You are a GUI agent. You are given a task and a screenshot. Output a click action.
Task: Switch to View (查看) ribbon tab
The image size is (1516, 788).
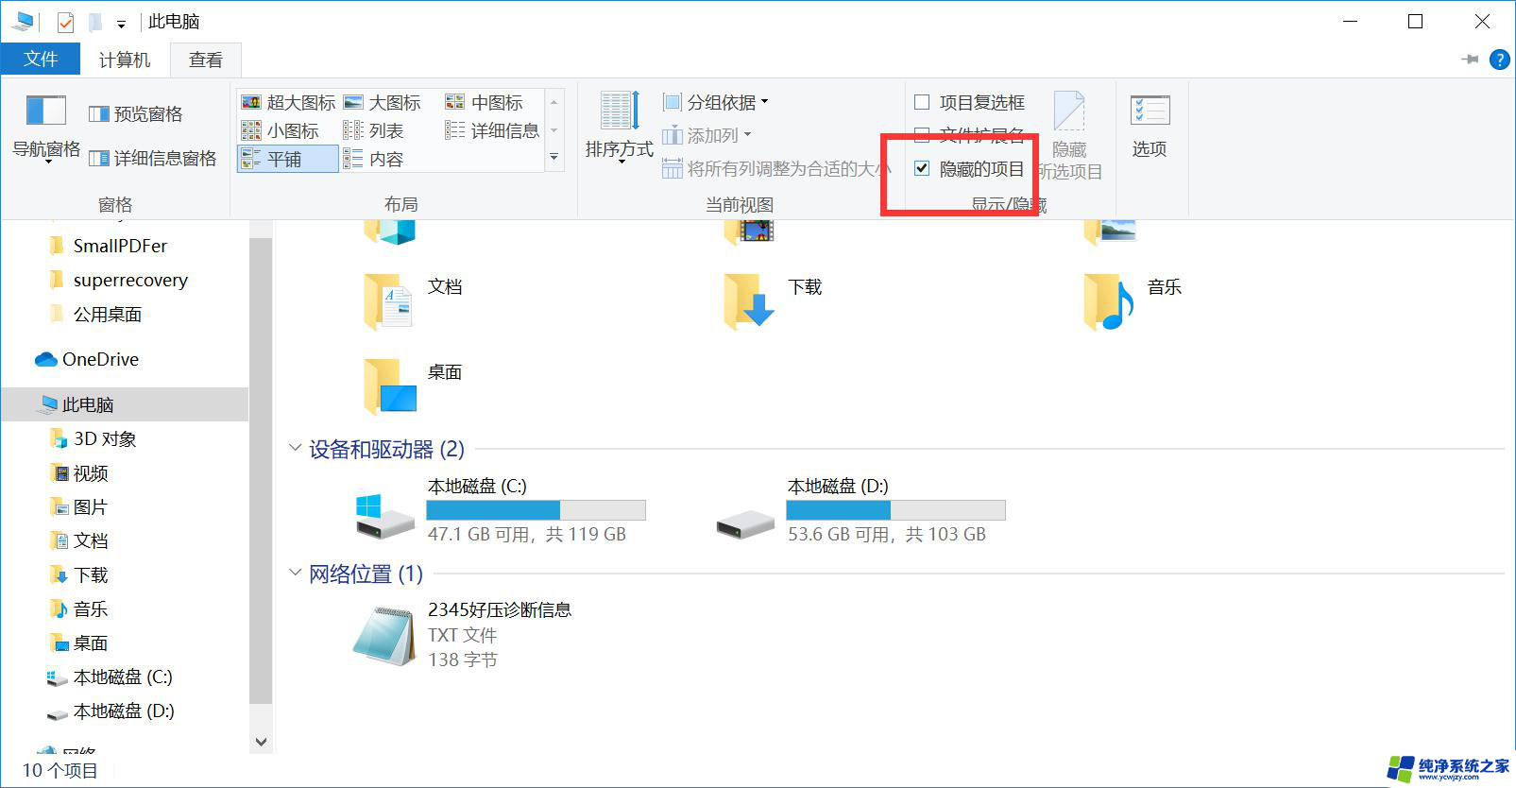coord(206,60)
